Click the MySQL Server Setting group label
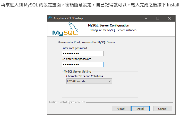Viewport: 181px width, 117px height. (x=77, y=71)
